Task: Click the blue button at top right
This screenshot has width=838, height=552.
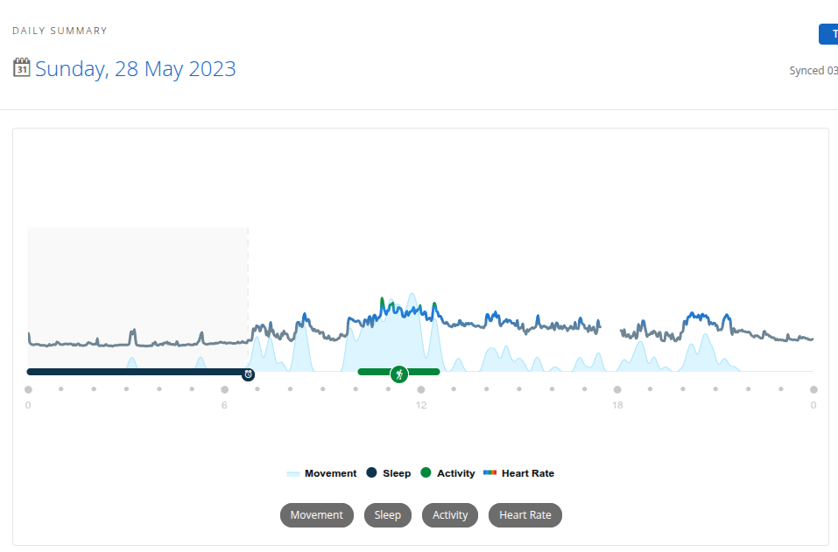Action: click(x=828, y=34)
